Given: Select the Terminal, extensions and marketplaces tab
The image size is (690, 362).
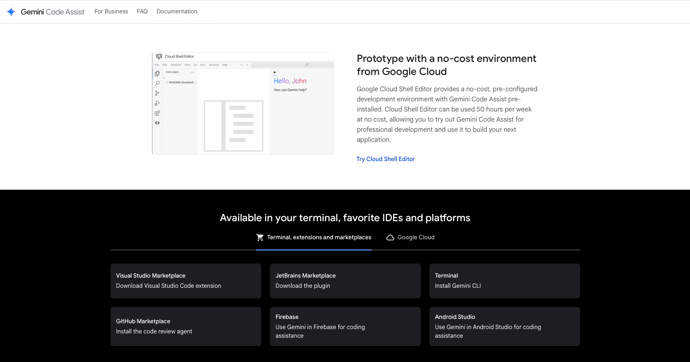Looking at the screenshot, I should (x=313, y=237).
